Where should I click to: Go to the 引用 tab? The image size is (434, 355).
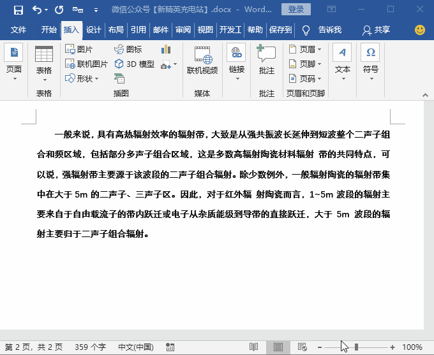(x=138, y=29)
